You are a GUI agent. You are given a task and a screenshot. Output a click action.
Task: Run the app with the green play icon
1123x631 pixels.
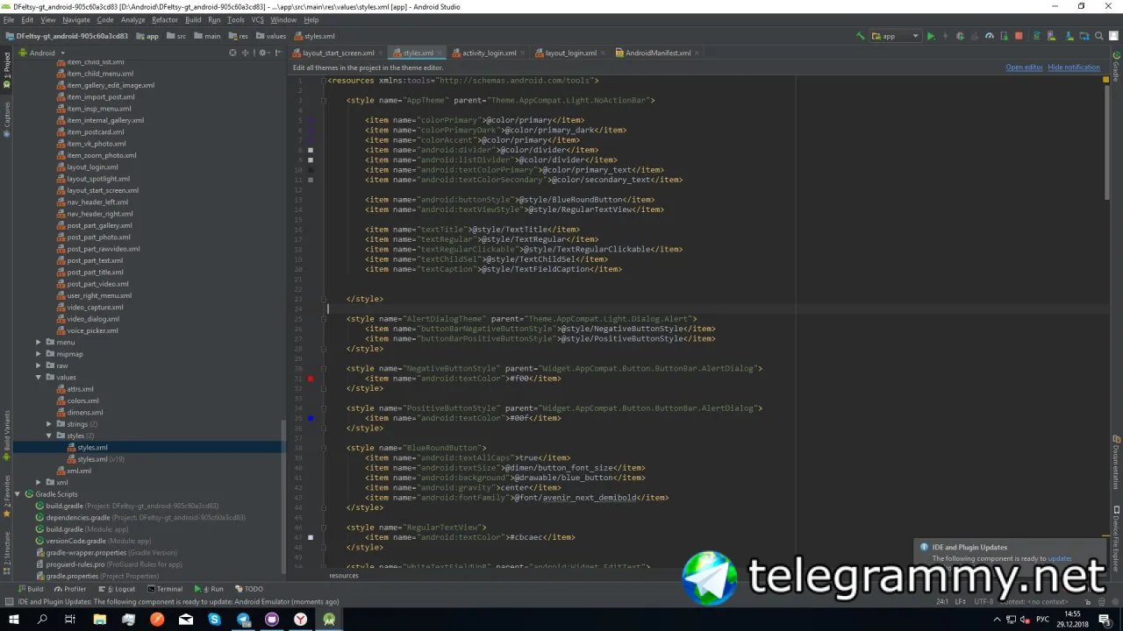[x=931, y=36]
